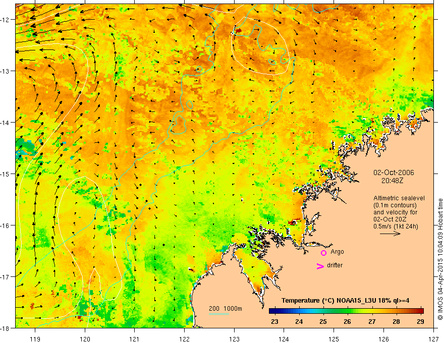Screen dimensions: 444x343
Task: Click the '02-Oct 20Z' caption line
Action: click(390, 219)
